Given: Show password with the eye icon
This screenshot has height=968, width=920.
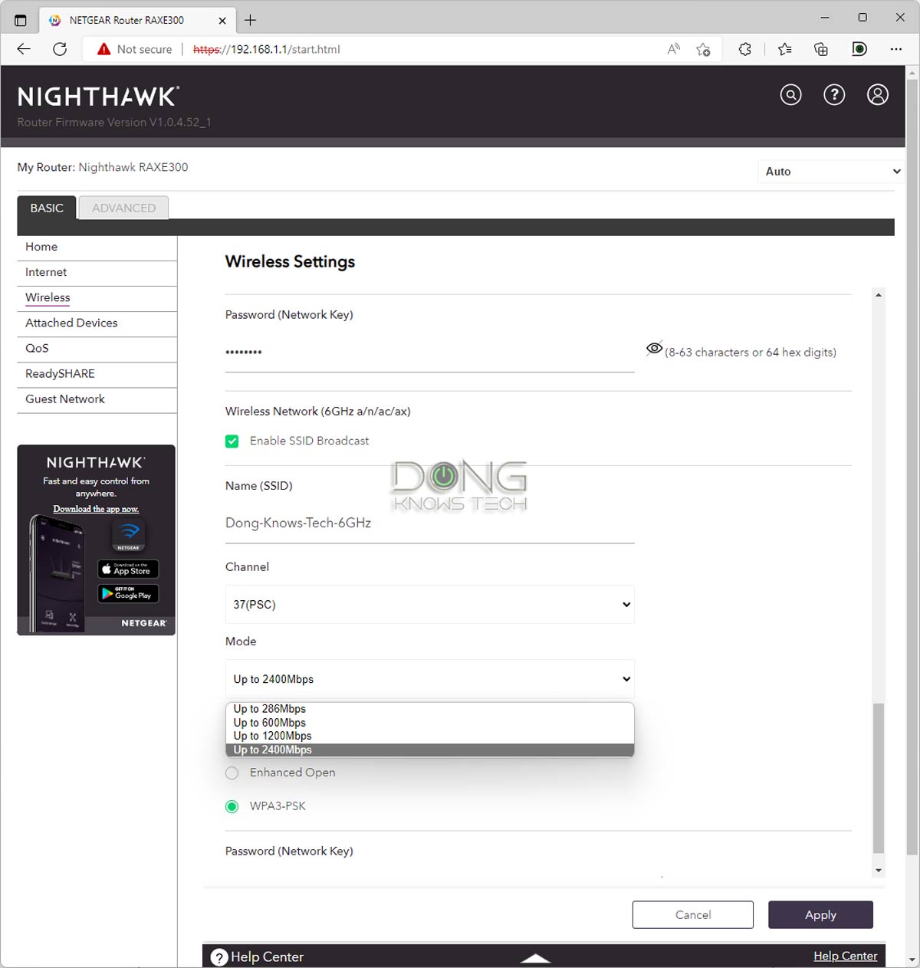Looking at the screenshot, I should tap(654, 349).
